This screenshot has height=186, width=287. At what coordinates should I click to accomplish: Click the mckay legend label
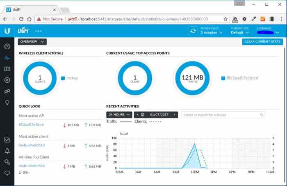(72, 78)
